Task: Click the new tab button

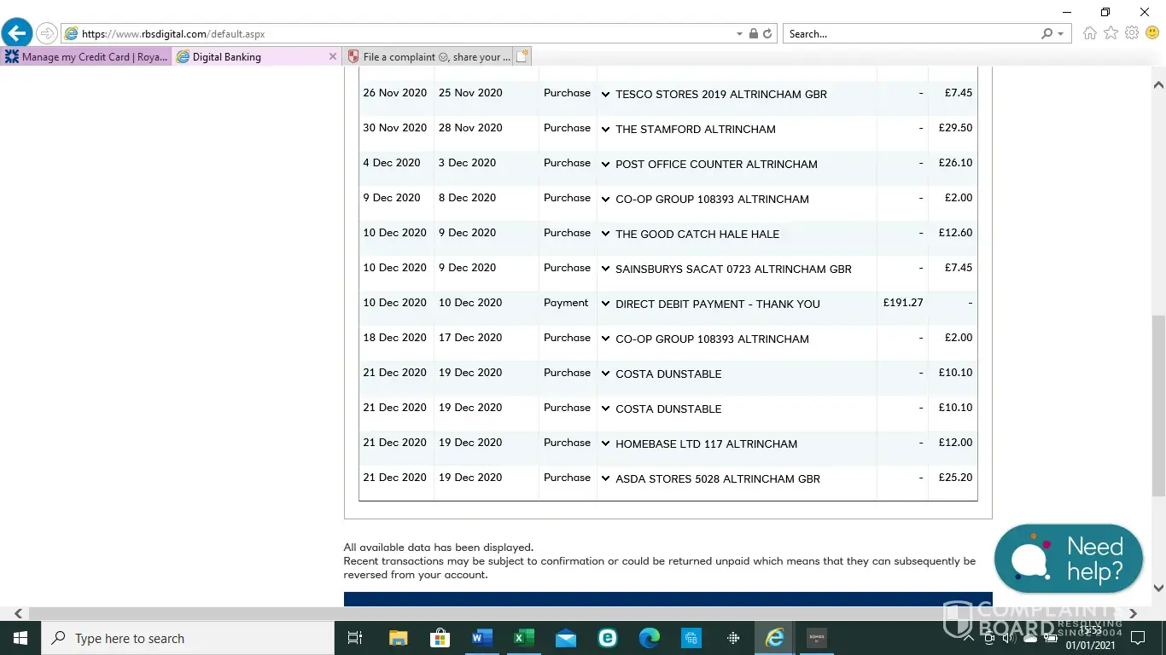Action: tap(522, 56)
